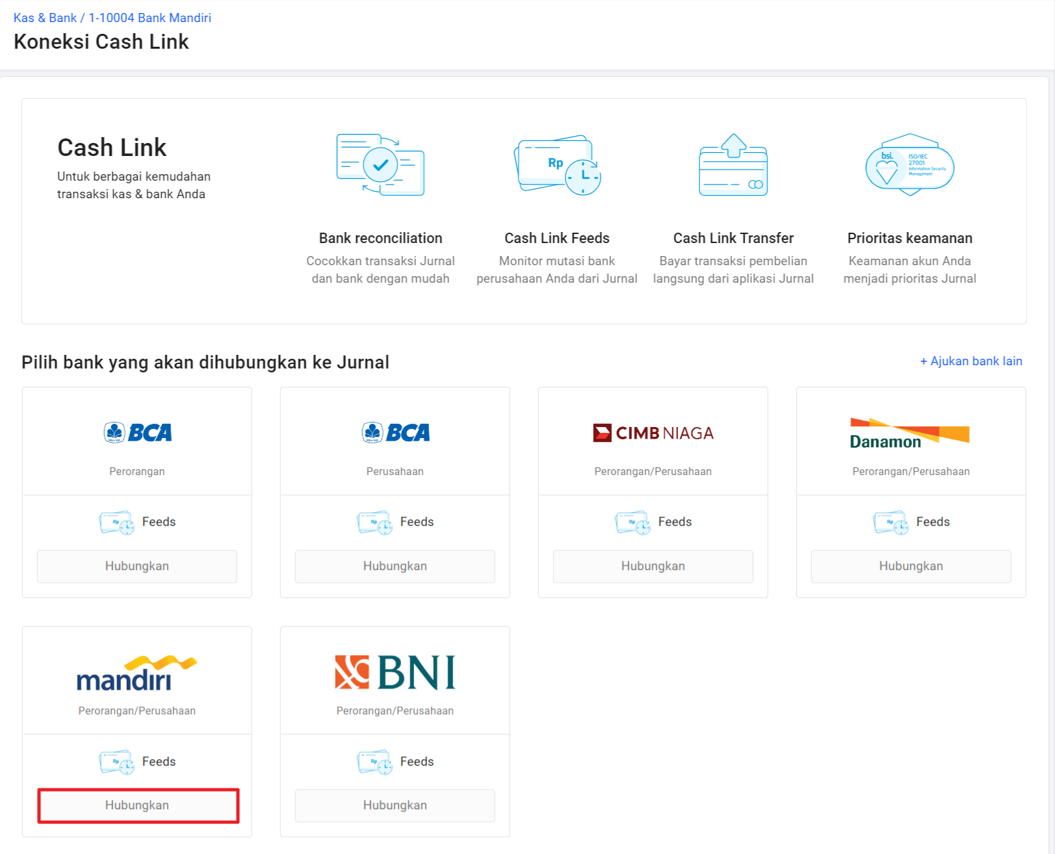
Task: Connect BNI with the Hubungkan button
Action: 395,805
